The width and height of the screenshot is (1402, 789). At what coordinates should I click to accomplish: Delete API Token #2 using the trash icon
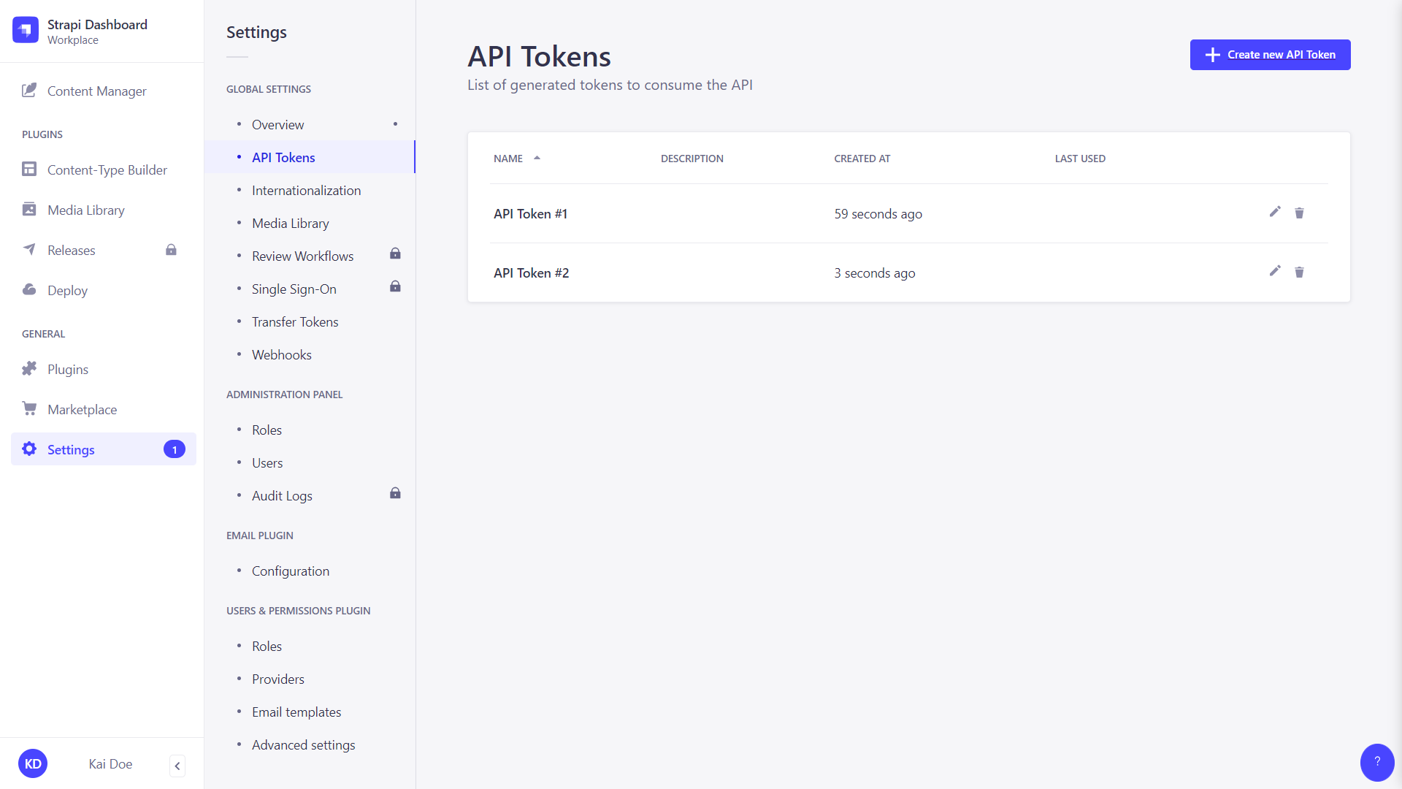[x=1300, y=272]
